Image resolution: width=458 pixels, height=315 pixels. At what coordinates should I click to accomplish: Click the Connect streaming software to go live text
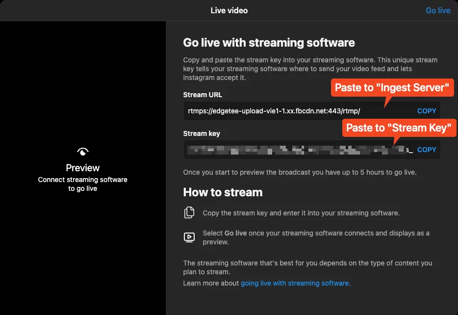pyautogui.click(x=83, y=184)
